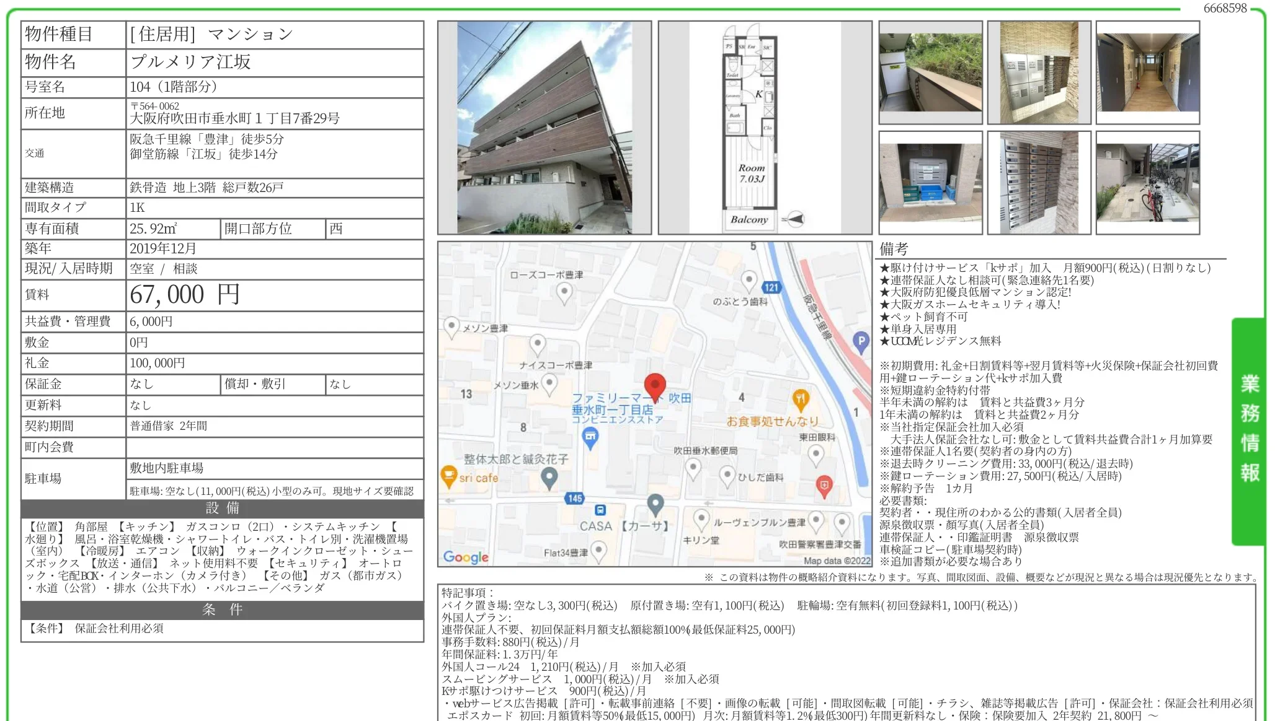Click the orange restaurant pin for お食事処せんなり
Viewport: 1275px width, 721px height.
coord(801,400)
